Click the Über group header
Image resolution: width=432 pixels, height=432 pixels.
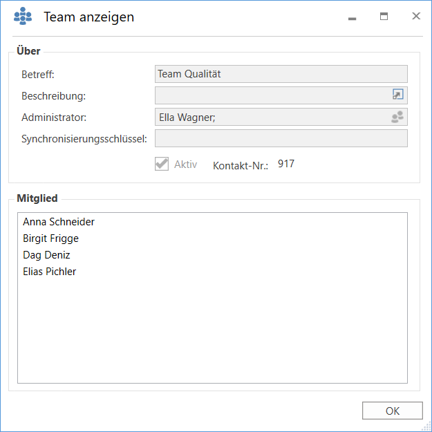[28, 51]
